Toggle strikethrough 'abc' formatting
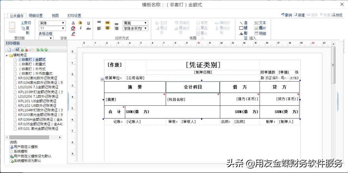Viewport: 348px width, 173px height. [89, 28]
